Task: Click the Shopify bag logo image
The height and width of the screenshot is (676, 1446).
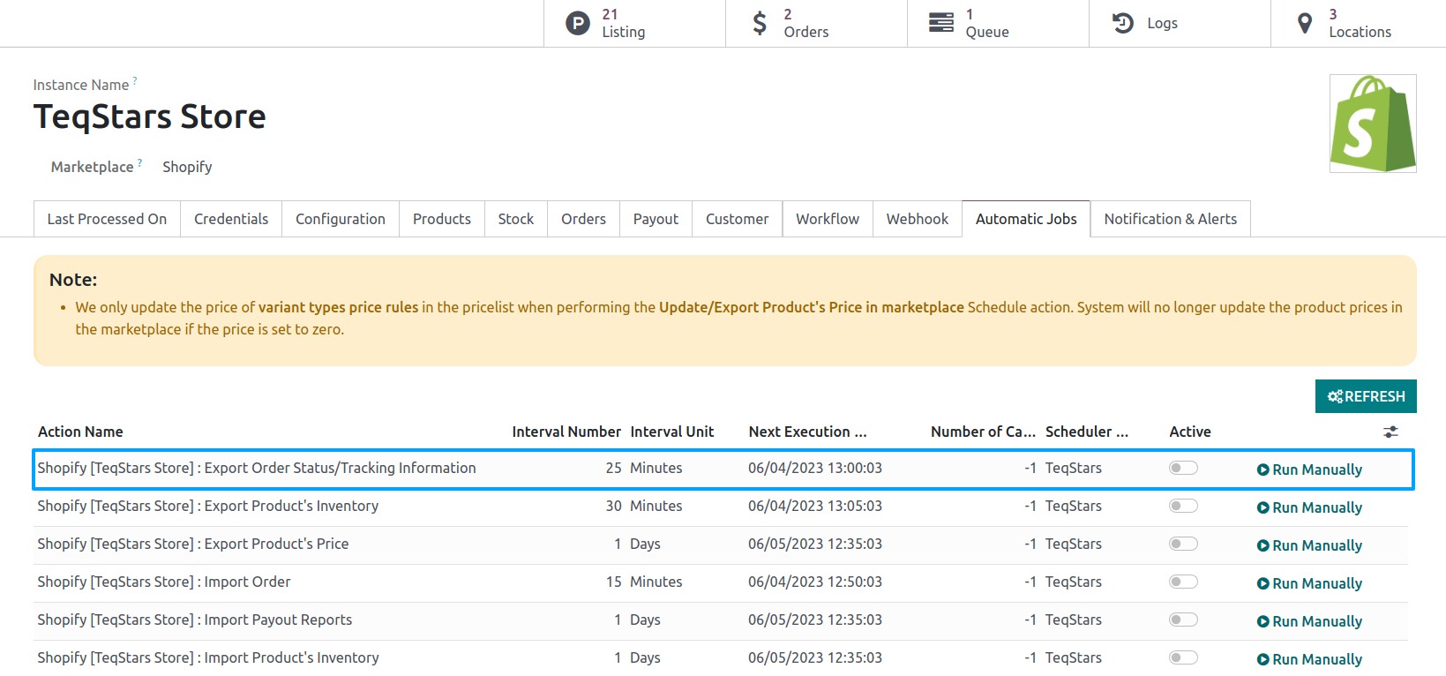Action: (1373, 124)
